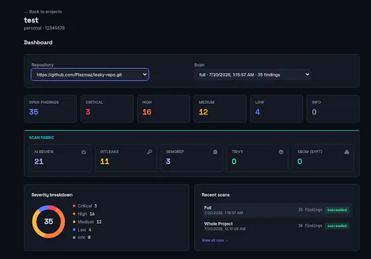Click the severity donut chart showing 35

coord(48,222)
